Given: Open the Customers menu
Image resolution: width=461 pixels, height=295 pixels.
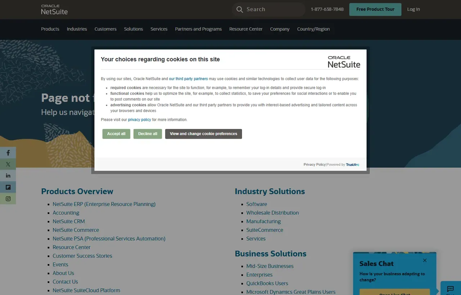Looking at the screenshot, I should (x=106, y=29).
